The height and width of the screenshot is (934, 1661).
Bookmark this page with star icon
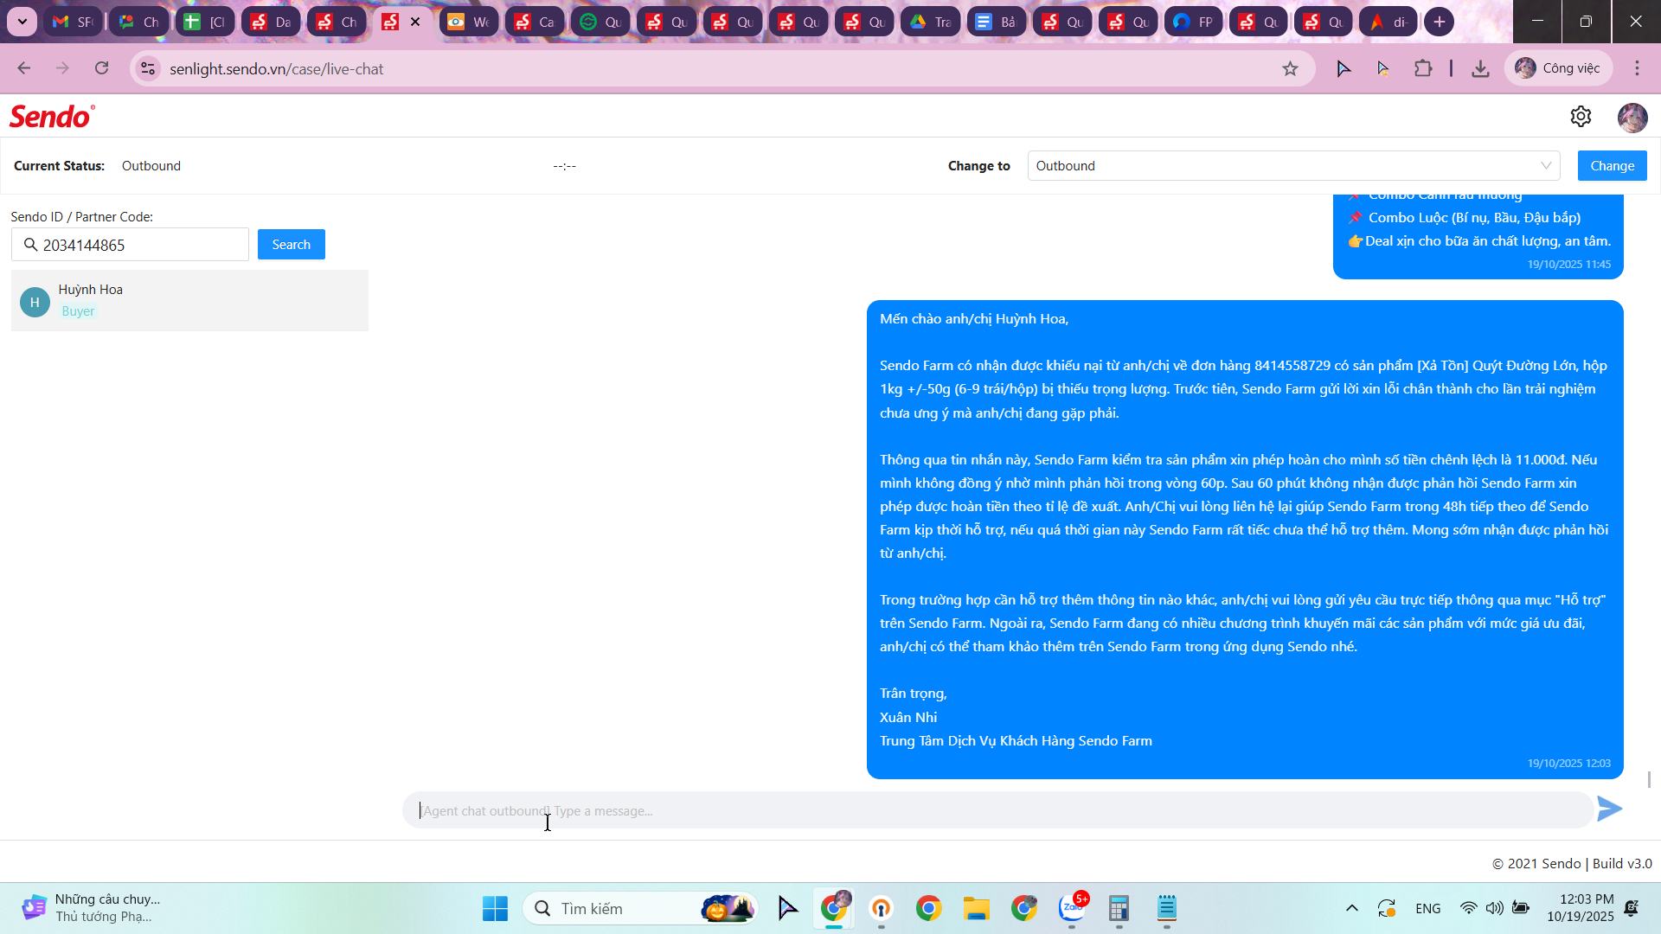[x=1290, y=69]
